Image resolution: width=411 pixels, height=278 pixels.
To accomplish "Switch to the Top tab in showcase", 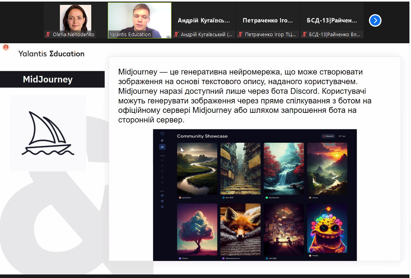I will point(342,136).
